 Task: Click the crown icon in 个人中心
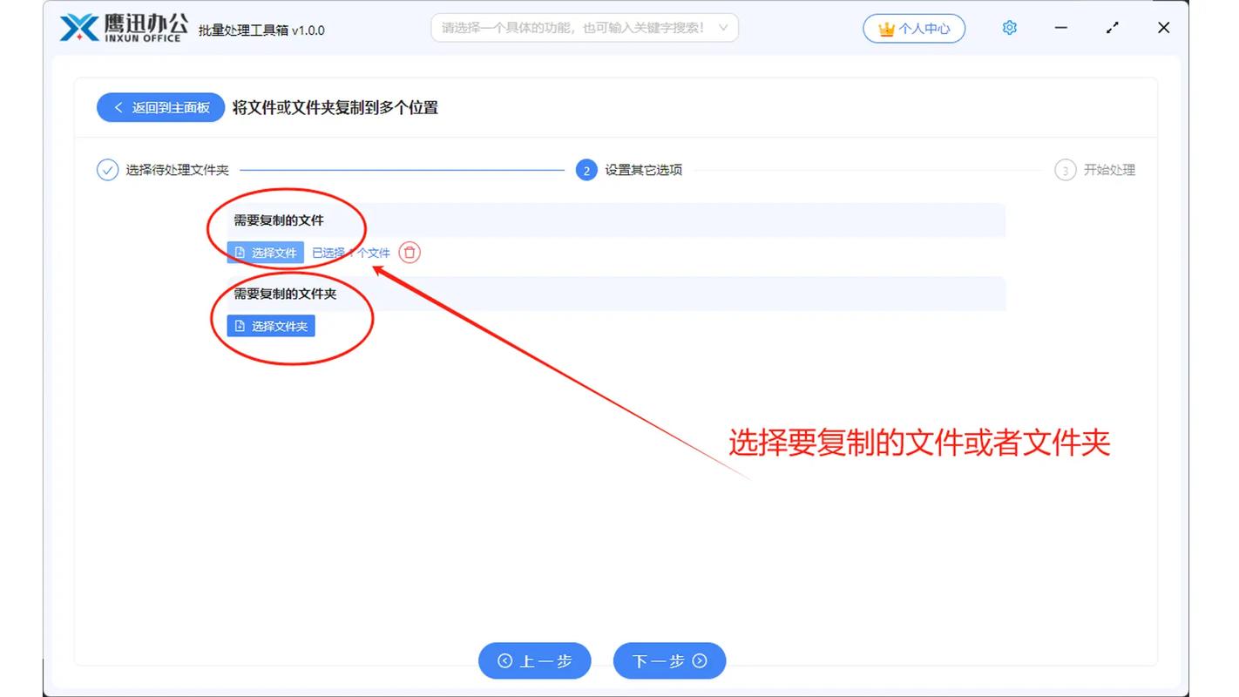pos(885,28)
